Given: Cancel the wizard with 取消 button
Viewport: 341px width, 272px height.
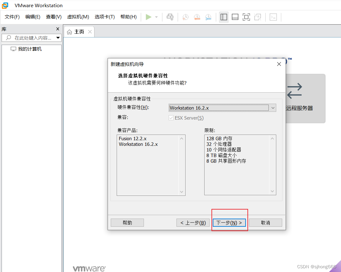Looking at the screenshot, I should 266,223.
